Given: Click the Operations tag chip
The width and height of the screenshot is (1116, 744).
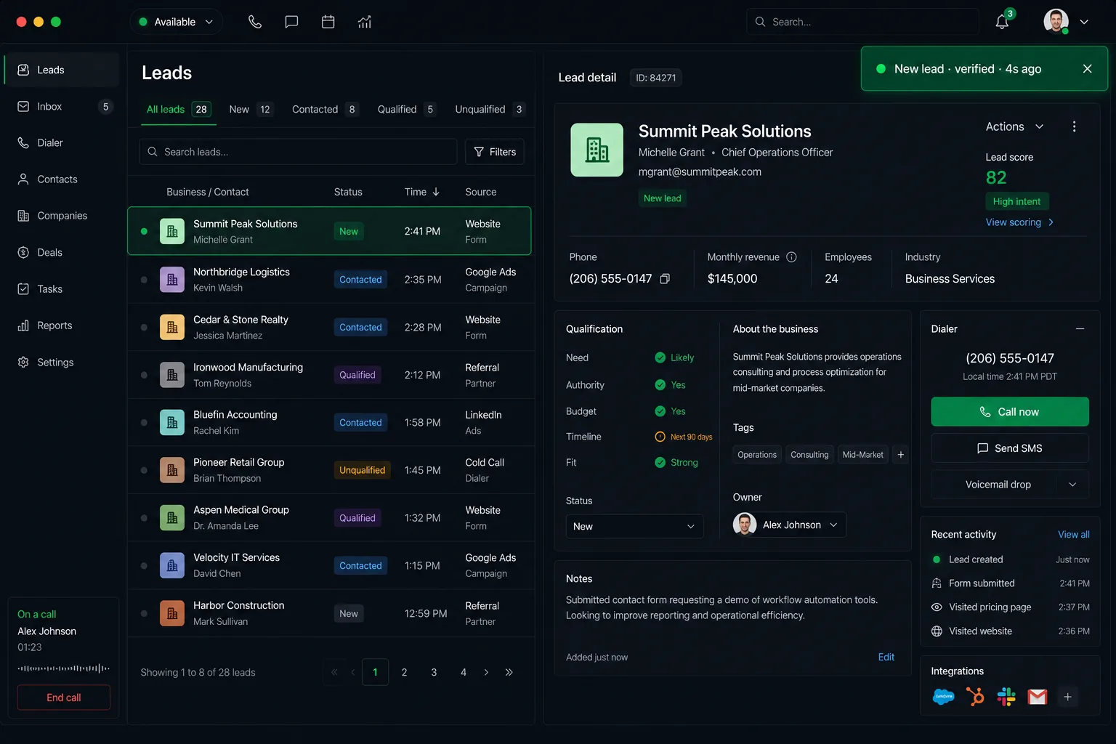Looking at the screenshot, I should 757,455.
